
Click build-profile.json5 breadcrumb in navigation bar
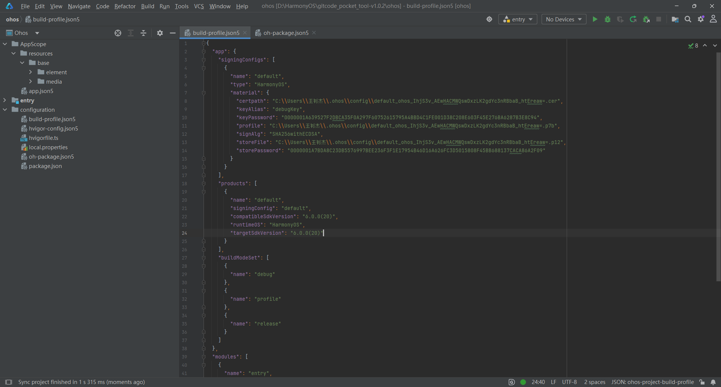53,19
